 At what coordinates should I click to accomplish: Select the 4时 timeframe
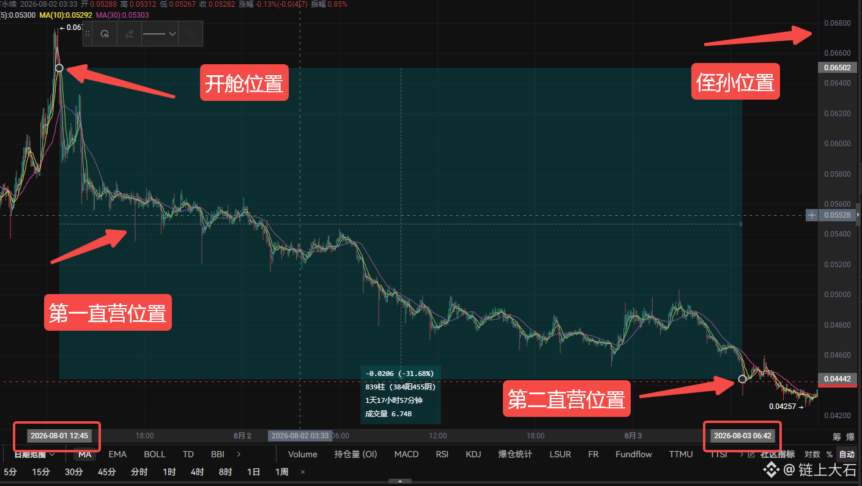197,472
